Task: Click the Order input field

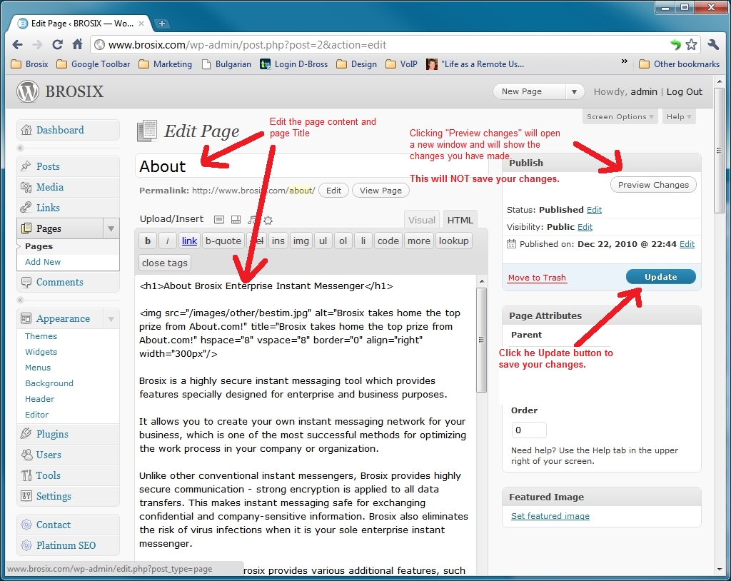Action: point(529,430)
